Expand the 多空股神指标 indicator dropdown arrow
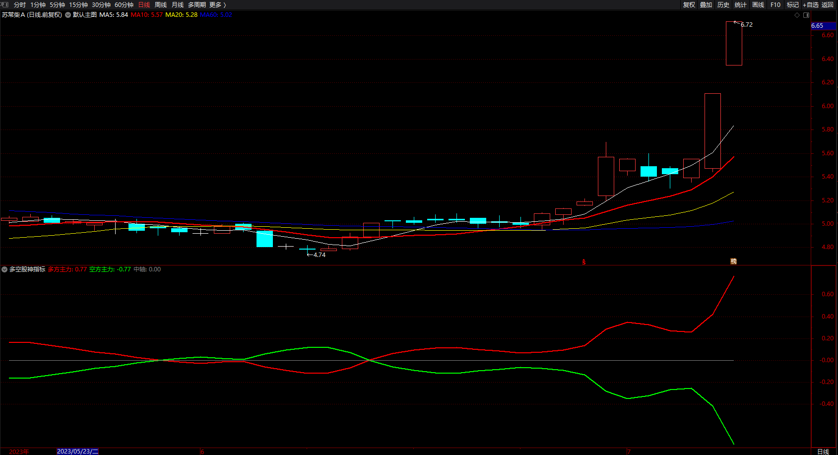 [x=4, y=269]
